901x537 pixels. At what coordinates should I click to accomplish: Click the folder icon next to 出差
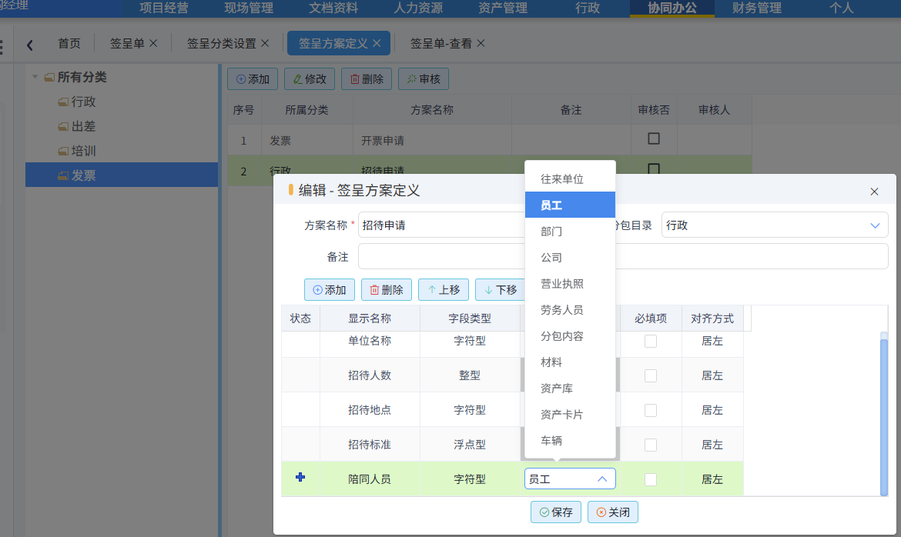(x=63, y=127)
